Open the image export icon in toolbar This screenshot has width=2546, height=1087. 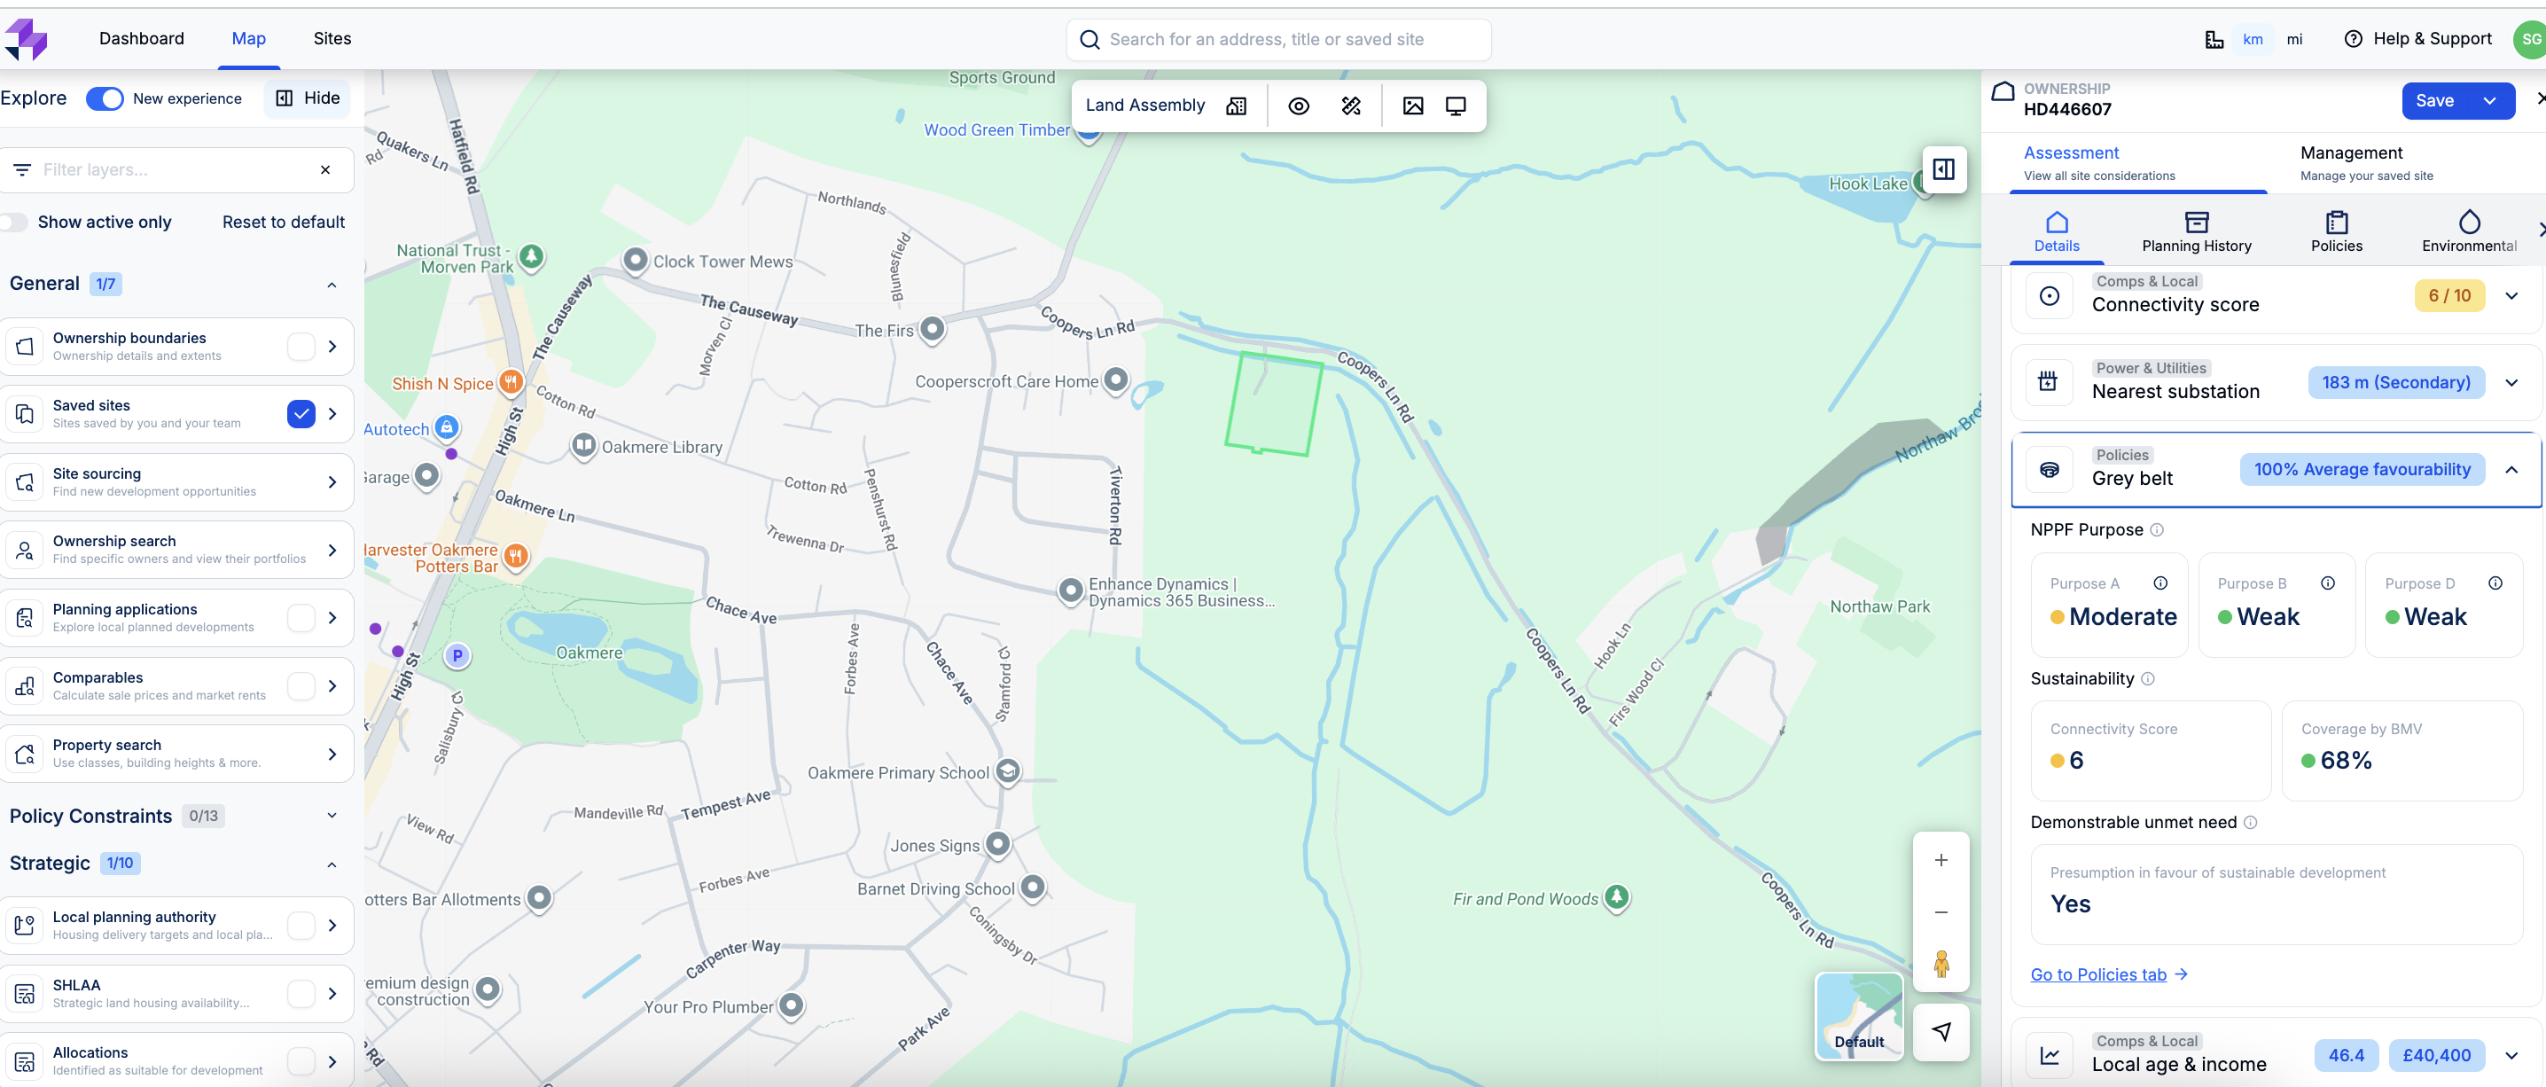click(x=1412, y=106)
